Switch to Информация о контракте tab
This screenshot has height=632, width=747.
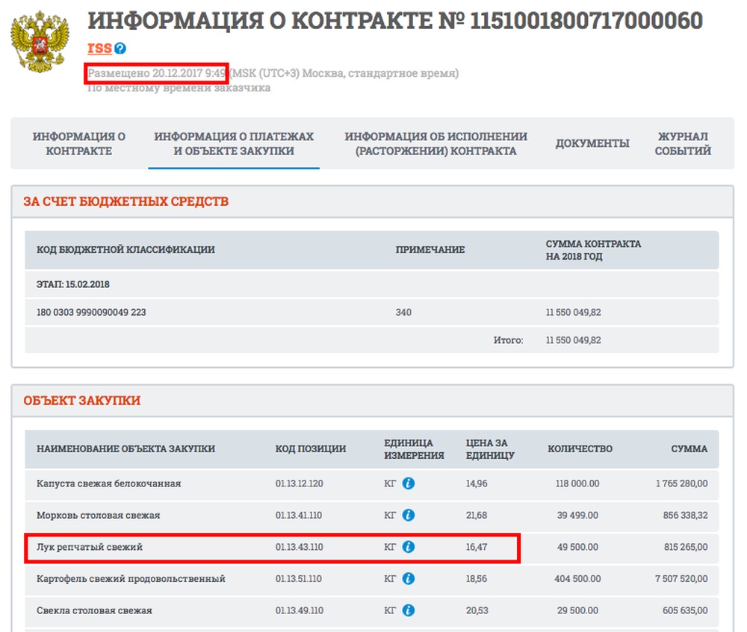pyautogui.click(x=79, y=143)
